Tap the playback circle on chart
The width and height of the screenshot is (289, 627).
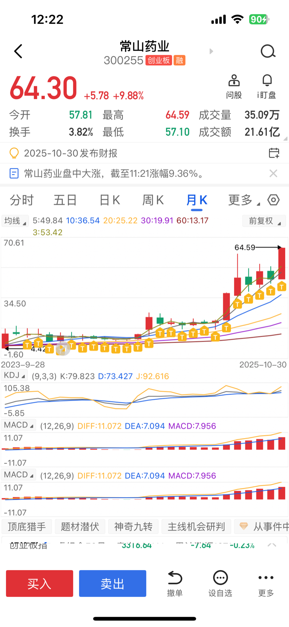pyautogui.click(x=62, y=348)
